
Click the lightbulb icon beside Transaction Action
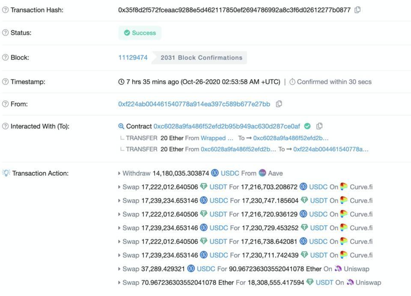coord(6,173)
